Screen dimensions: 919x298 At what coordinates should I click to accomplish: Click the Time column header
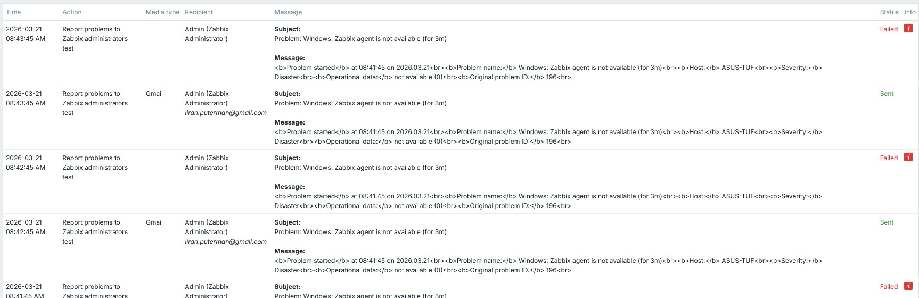point(13,12)
